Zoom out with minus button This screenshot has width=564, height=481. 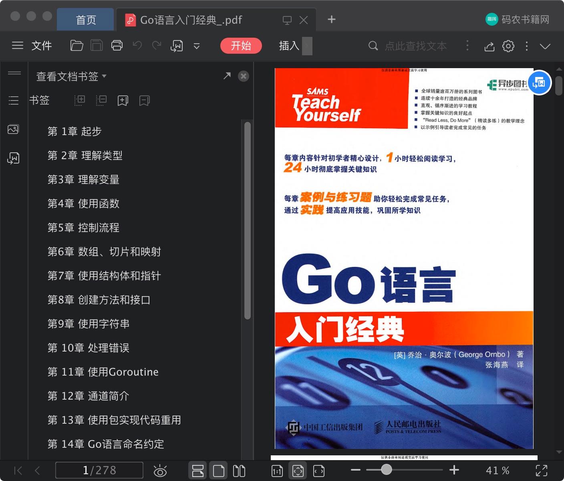[x=356, y=470]
